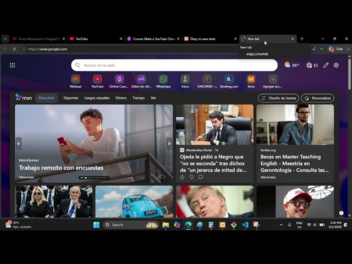Go to previous carousel slide arrow
Image resolution: width=352 pixels, height=264 pixels.
coord(18,144)
